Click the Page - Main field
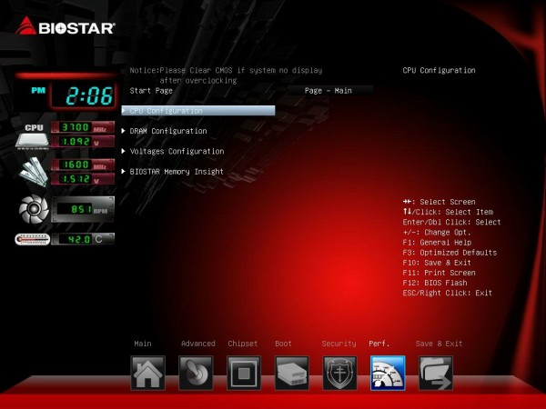This screenshot has height=409, width=546. click(330, 90)
